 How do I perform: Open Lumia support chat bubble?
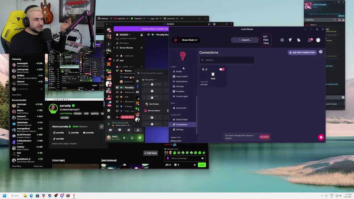tap(321, 137)
